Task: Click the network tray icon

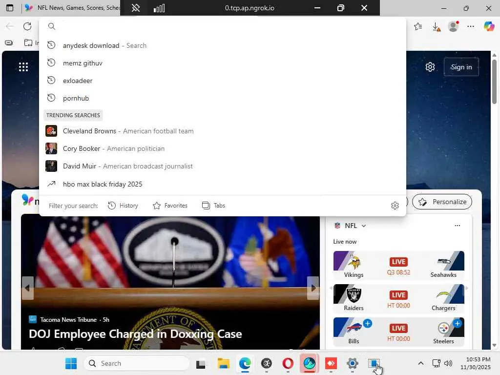Action: (x=436, y=363)
